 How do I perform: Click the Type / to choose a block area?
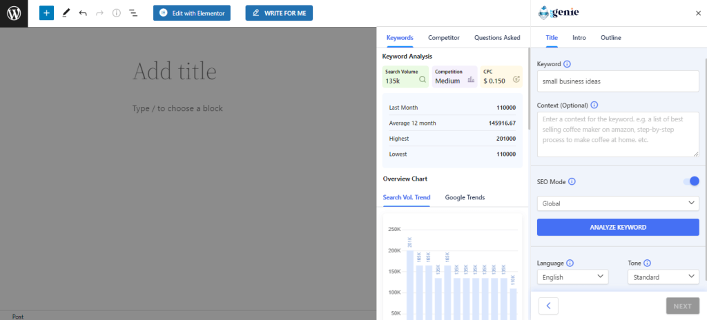(177, 108)
